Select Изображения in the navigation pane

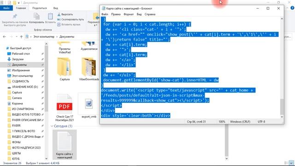pos(21,70)
